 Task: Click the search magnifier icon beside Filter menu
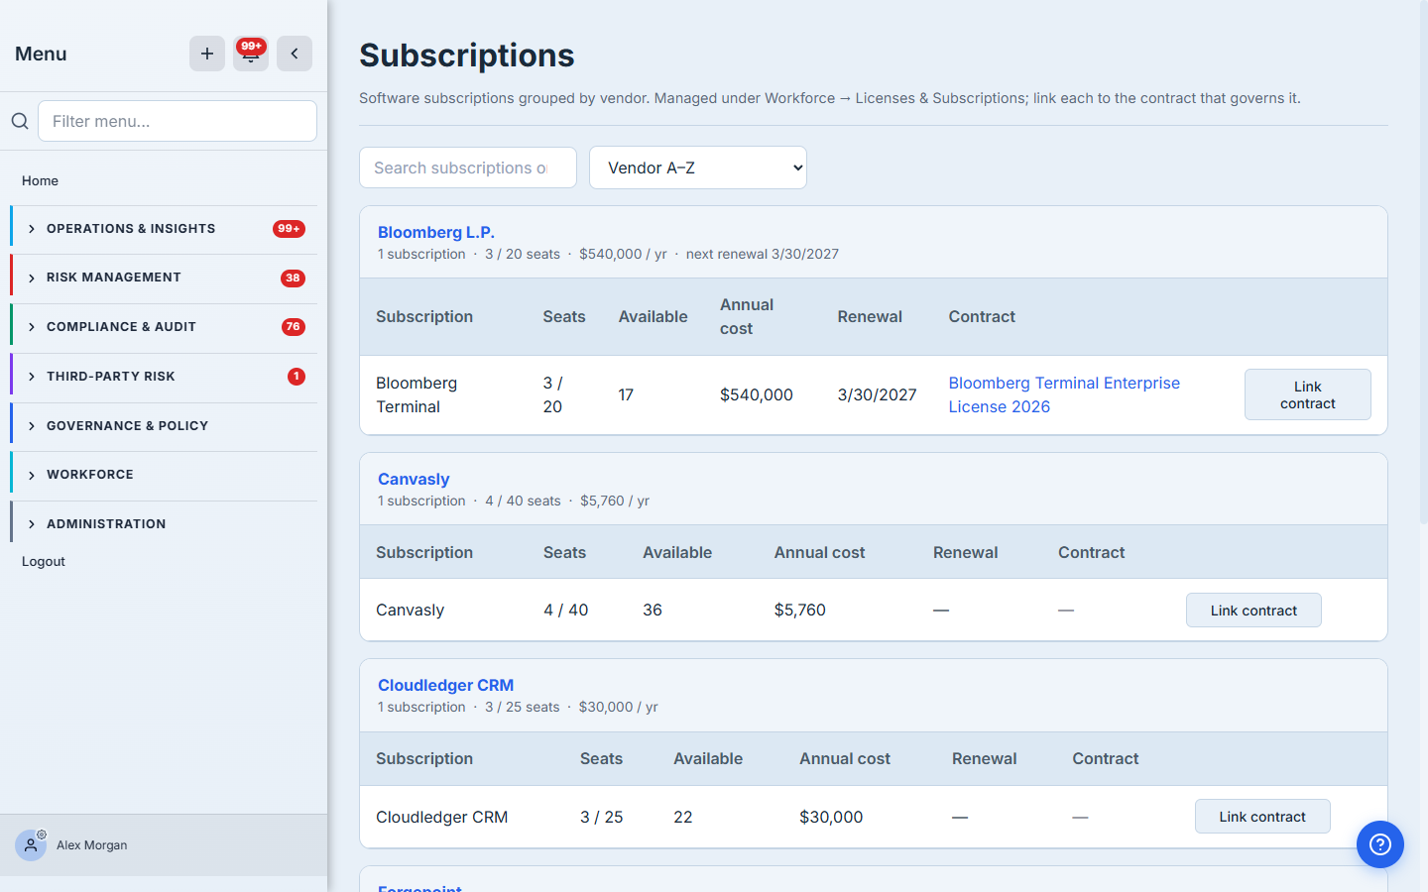tap(20, 121)
